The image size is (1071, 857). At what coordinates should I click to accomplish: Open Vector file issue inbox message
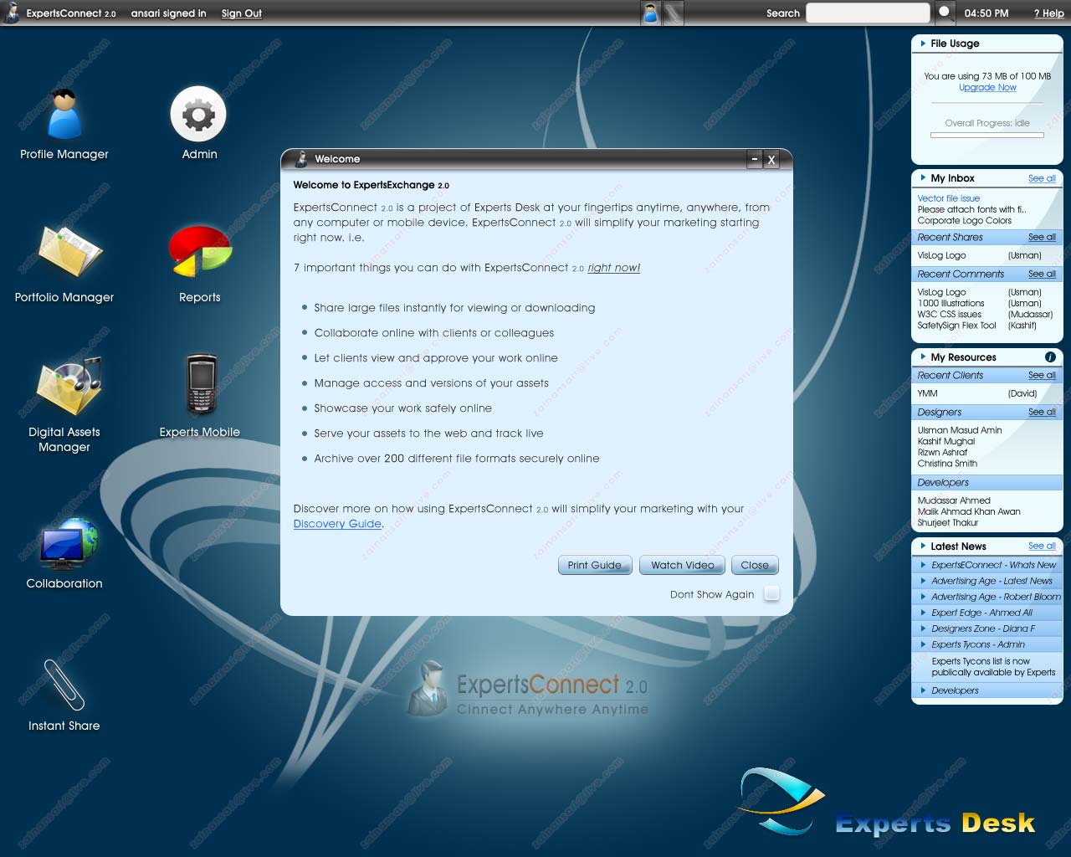click(948, 198)
